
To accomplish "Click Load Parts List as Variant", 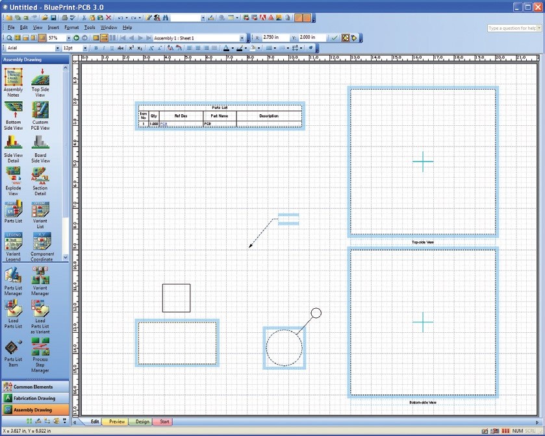I will tap(40, 317).
